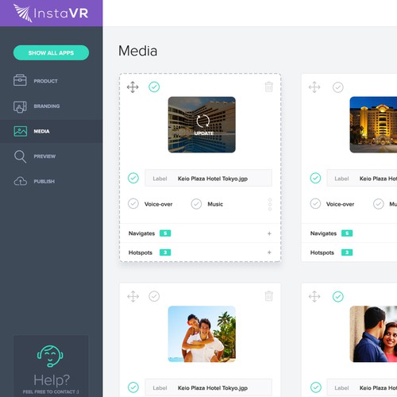The image size is (397, 397).
Task: Click the Media page heading
Action: 137,51
